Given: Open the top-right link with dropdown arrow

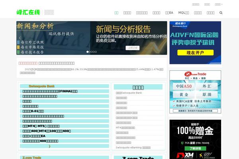Looking at the screenshot, I should (219, 4).
